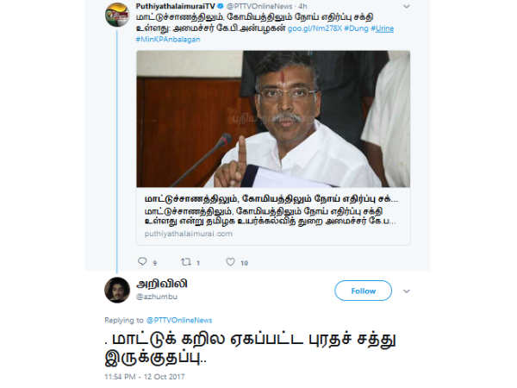
Task: Select the #Dung hashtag
Action: [356, 28]
